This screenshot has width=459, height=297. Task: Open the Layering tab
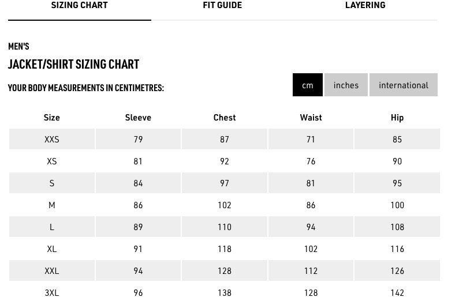[x=365, y=5]
